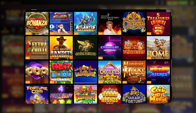This screenshot has height=113, width=196.
Task: Launch 5 Treasures Big Win game
Action: (158, 23)
